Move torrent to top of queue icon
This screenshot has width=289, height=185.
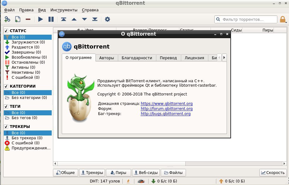tap(64, 19)
